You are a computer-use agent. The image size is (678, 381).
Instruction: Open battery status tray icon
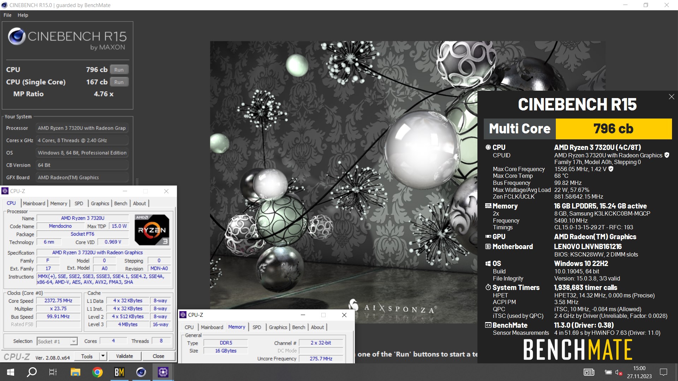tap(608, 372)
